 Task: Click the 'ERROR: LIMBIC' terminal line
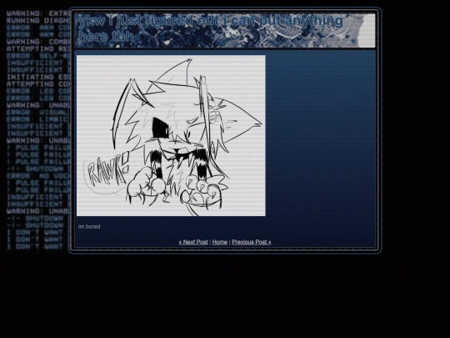[x=37, y=119]
